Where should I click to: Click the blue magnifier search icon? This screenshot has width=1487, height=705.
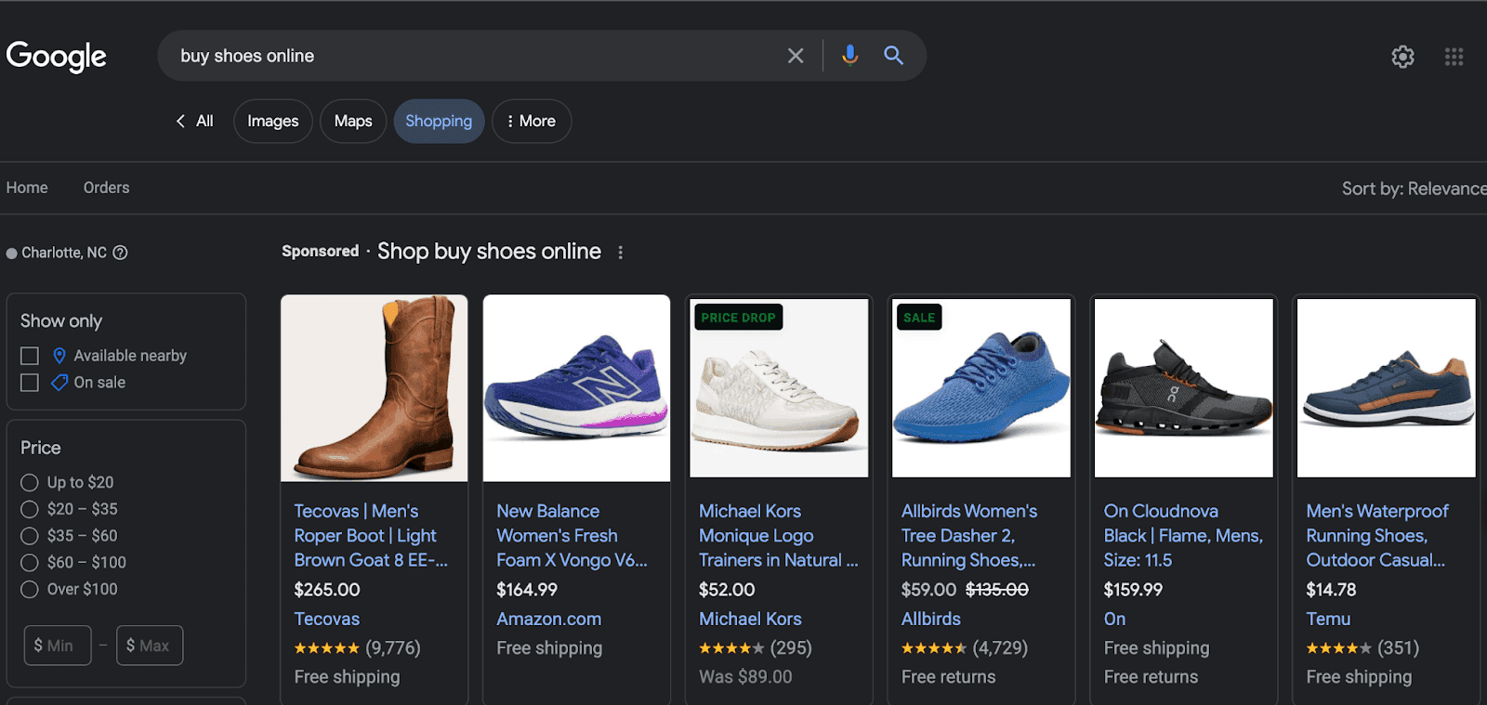(893, 56)
